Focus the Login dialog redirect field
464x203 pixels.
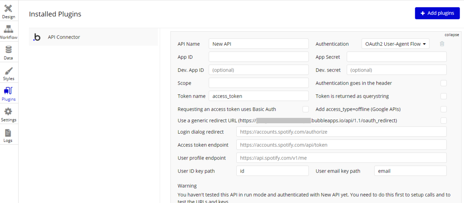[x=341, y=132]
